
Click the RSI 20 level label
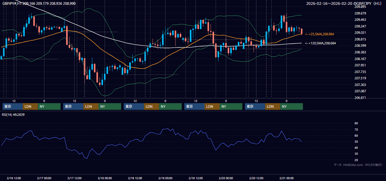[x=356, y=160]
